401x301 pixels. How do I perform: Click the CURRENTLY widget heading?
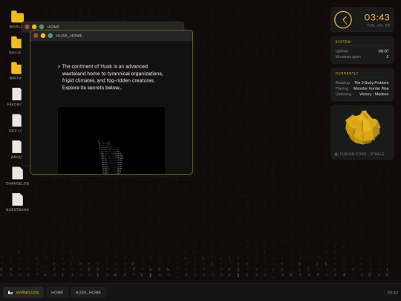[x=347, y=74]
